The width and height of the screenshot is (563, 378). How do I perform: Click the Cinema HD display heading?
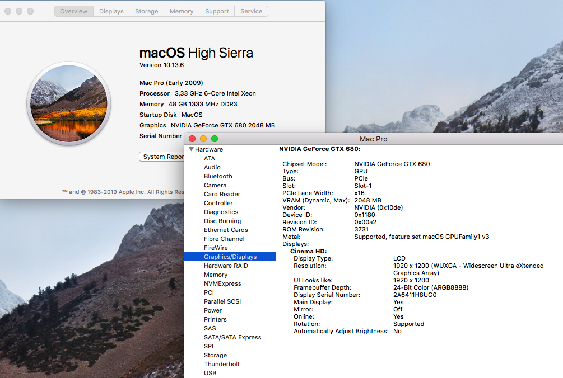click(x=309, y=251)
